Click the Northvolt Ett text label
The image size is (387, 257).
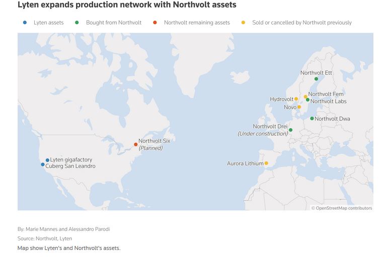316,73
